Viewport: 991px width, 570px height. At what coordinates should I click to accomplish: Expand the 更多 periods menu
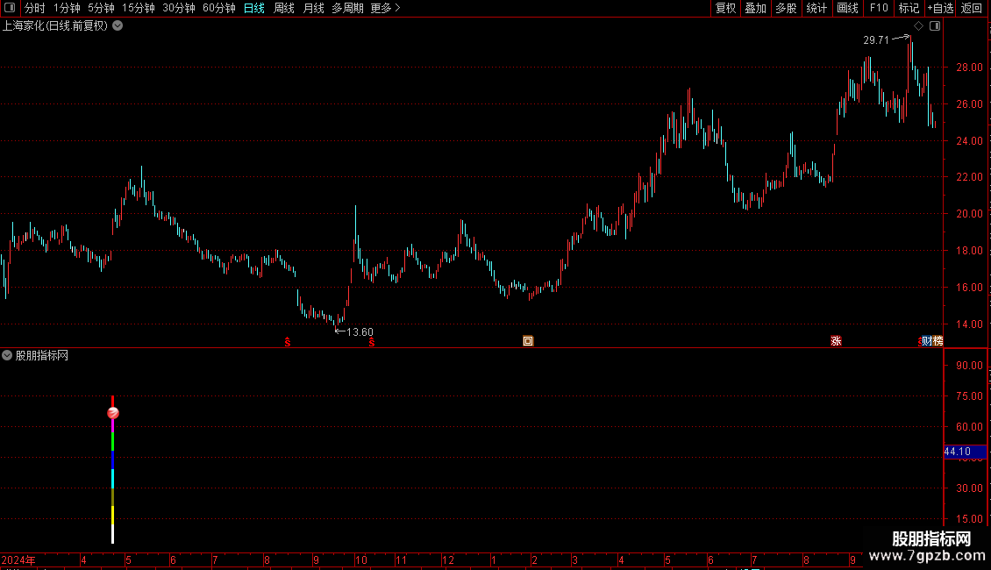tap(386, 8)
